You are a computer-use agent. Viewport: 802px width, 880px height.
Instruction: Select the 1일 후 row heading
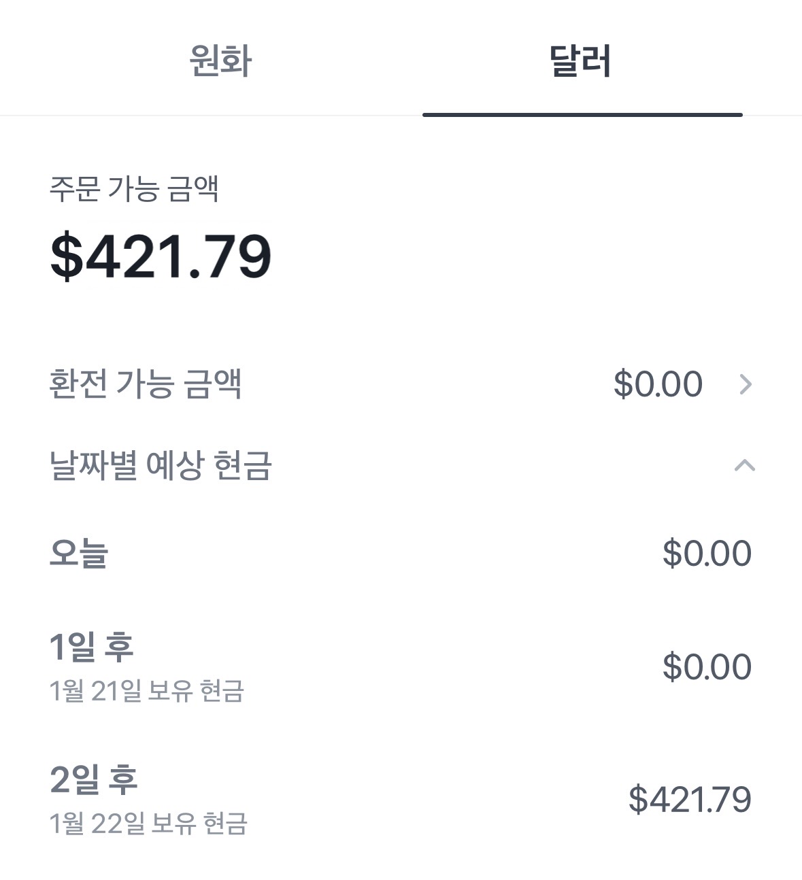click(91, 646)
